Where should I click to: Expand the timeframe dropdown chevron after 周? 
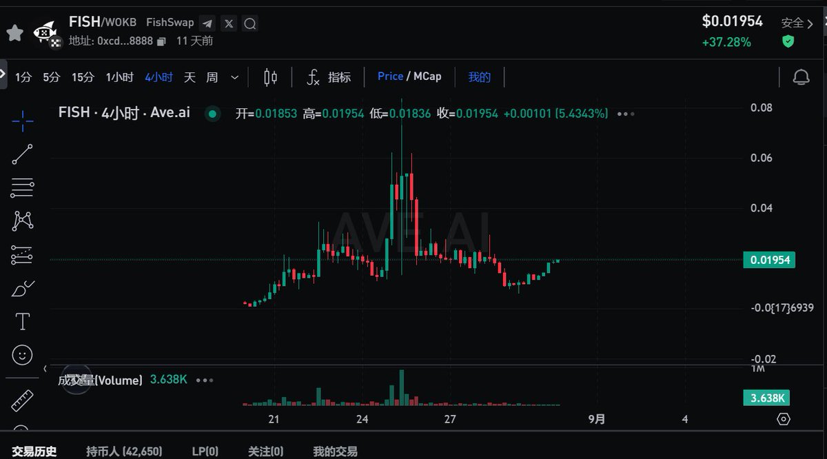click(235, 77)
